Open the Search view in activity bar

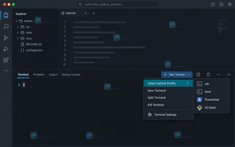[x=6, y=26]
